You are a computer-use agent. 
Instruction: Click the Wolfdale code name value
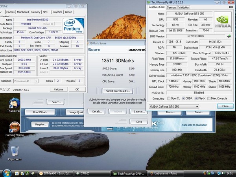tap(26, 24)
